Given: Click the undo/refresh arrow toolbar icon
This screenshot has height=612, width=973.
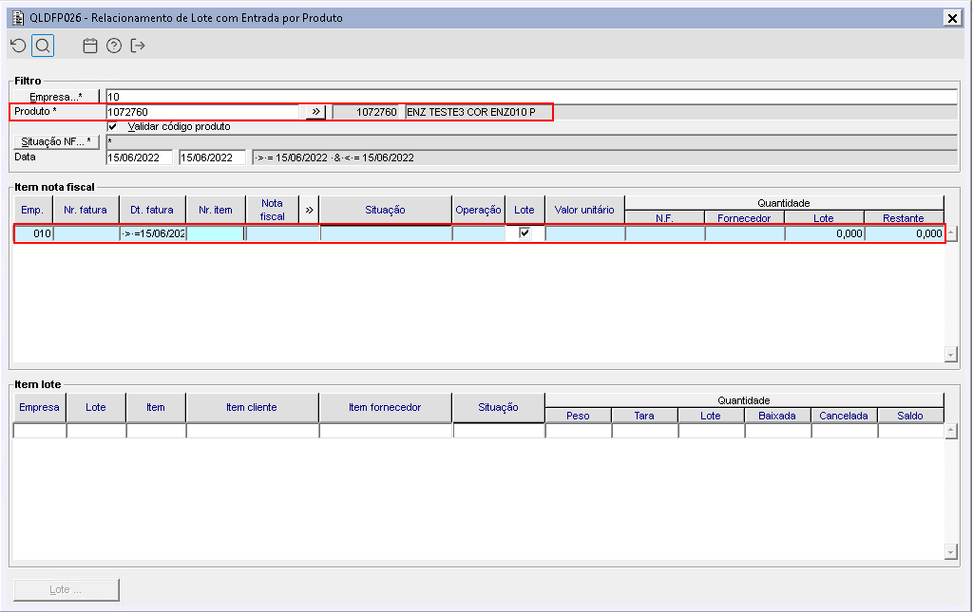Looking at the screenshot, I should point(19,46).
